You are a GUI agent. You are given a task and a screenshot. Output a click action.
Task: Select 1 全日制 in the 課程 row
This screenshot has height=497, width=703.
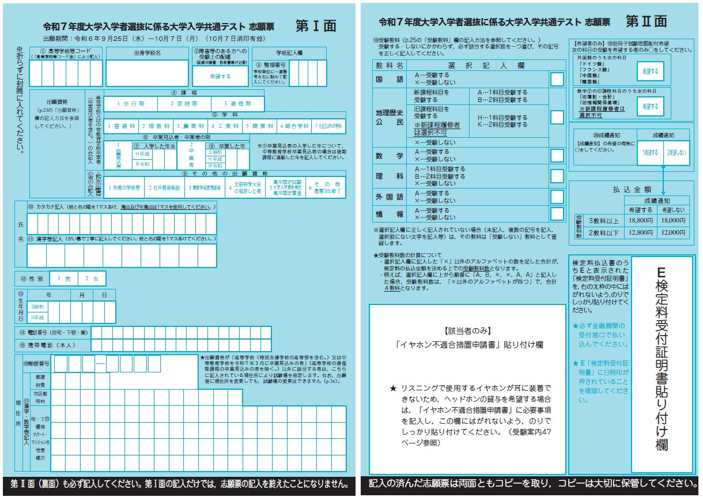(x=130, y=104)
